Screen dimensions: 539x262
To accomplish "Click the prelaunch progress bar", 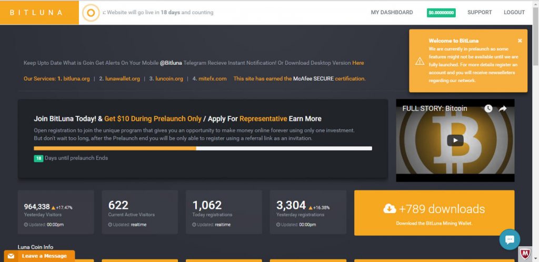I will coord(203,148).
